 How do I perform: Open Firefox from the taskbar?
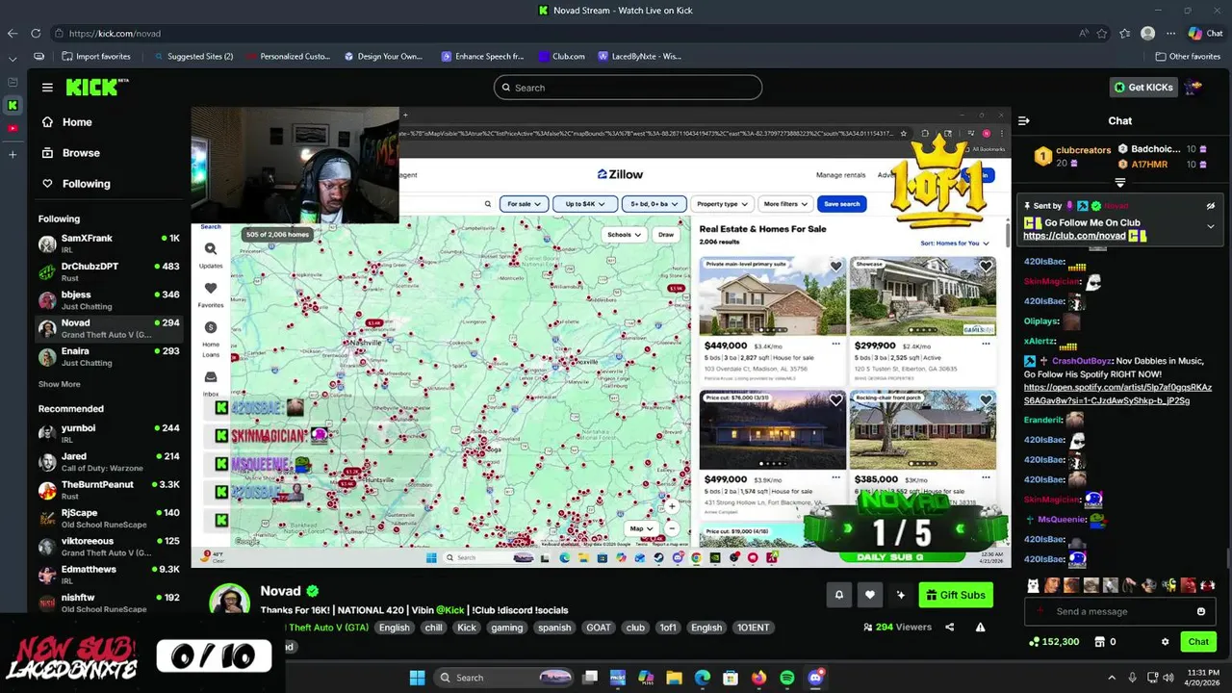pos(759,678)
